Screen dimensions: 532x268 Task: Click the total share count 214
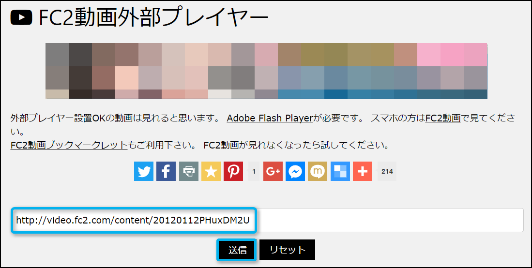pos(387,171)
